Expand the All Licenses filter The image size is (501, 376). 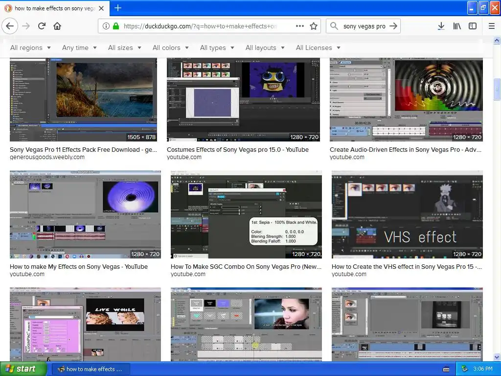click(x=318, y=47)
